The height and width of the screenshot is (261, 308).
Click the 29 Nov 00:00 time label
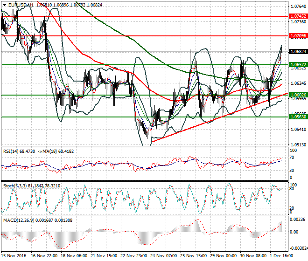tap(224, 256)
